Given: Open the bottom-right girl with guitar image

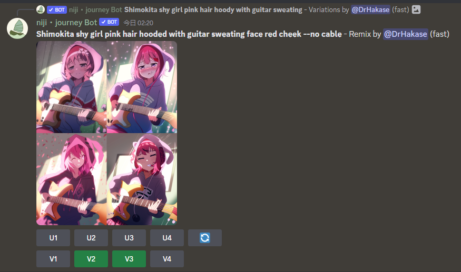Looking at the screenshot, I should [142, 179].
